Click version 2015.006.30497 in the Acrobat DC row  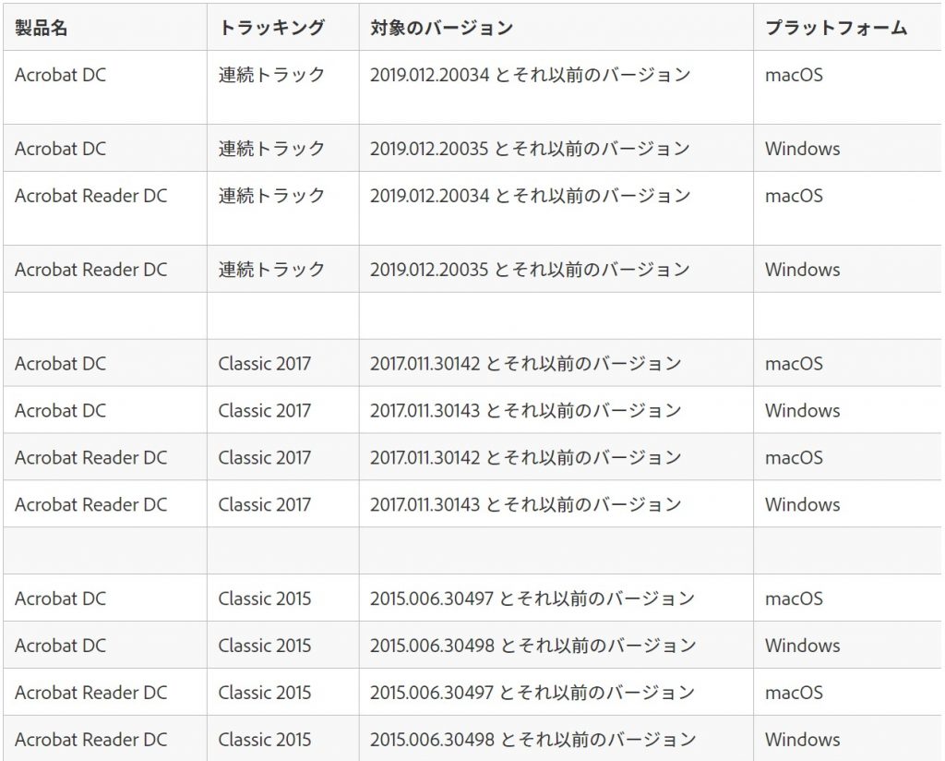click(432, 598)
